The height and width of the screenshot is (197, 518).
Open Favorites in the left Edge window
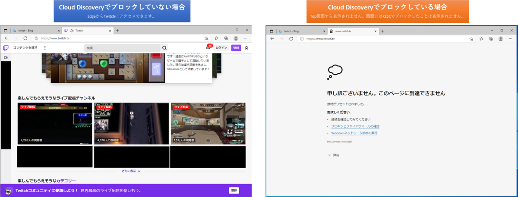[216, 38]
